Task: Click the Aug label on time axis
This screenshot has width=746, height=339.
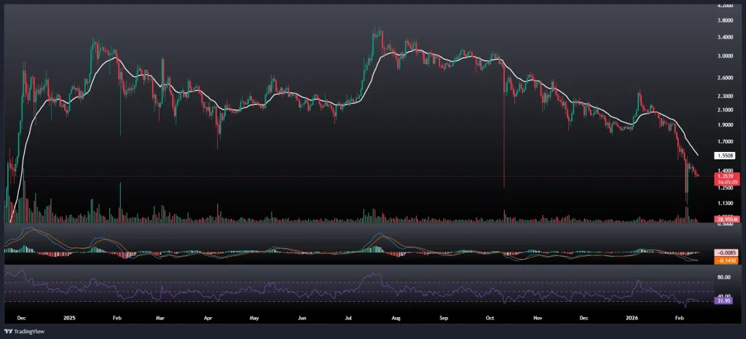Action: click(x=397, y=318)
